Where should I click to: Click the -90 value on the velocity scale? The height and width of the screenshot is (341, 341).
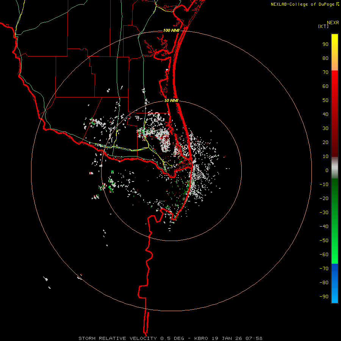pos(324,297)
